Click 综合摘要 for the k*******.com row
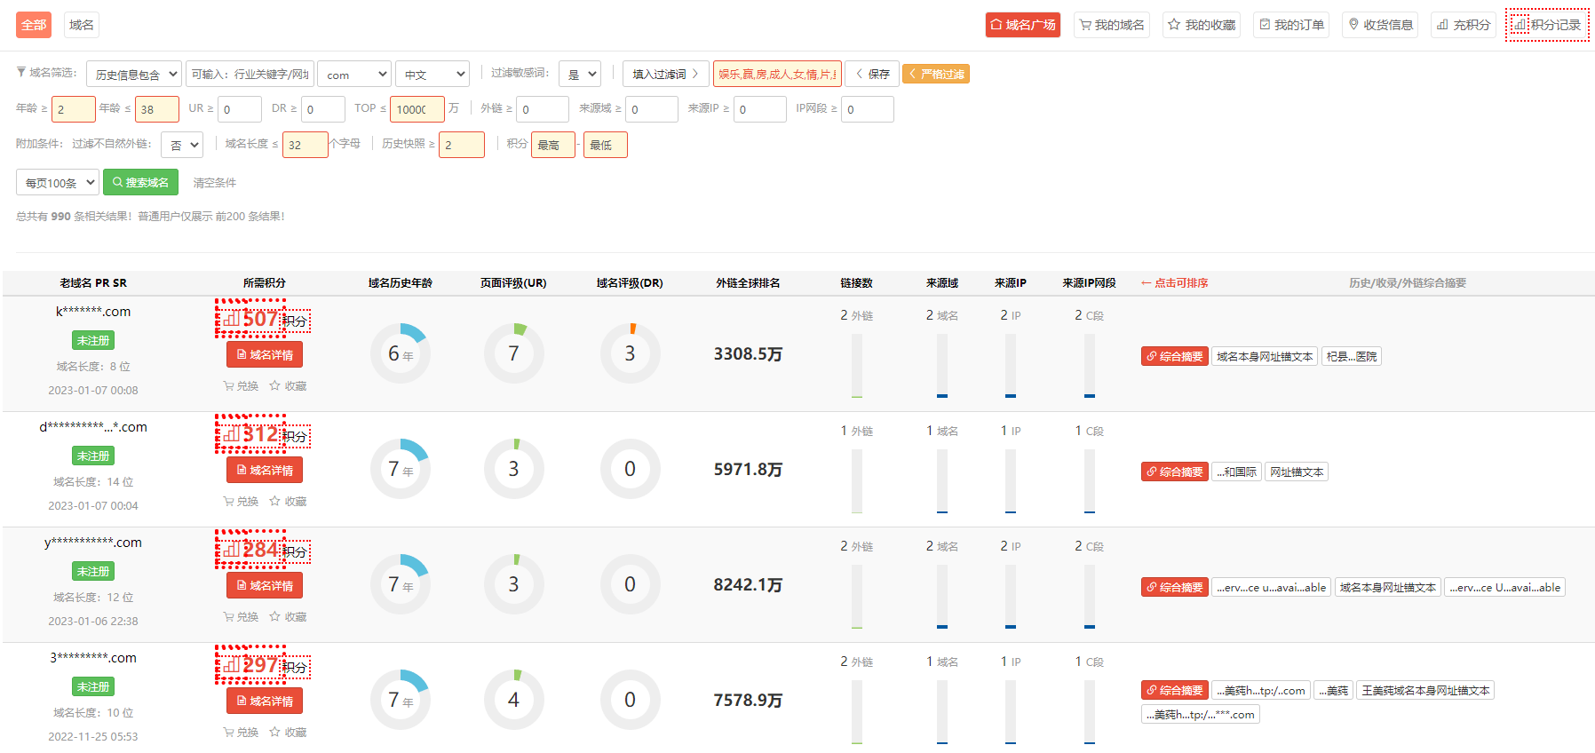Screen dimensions: 1595x753 click(x=1175, y=356)
